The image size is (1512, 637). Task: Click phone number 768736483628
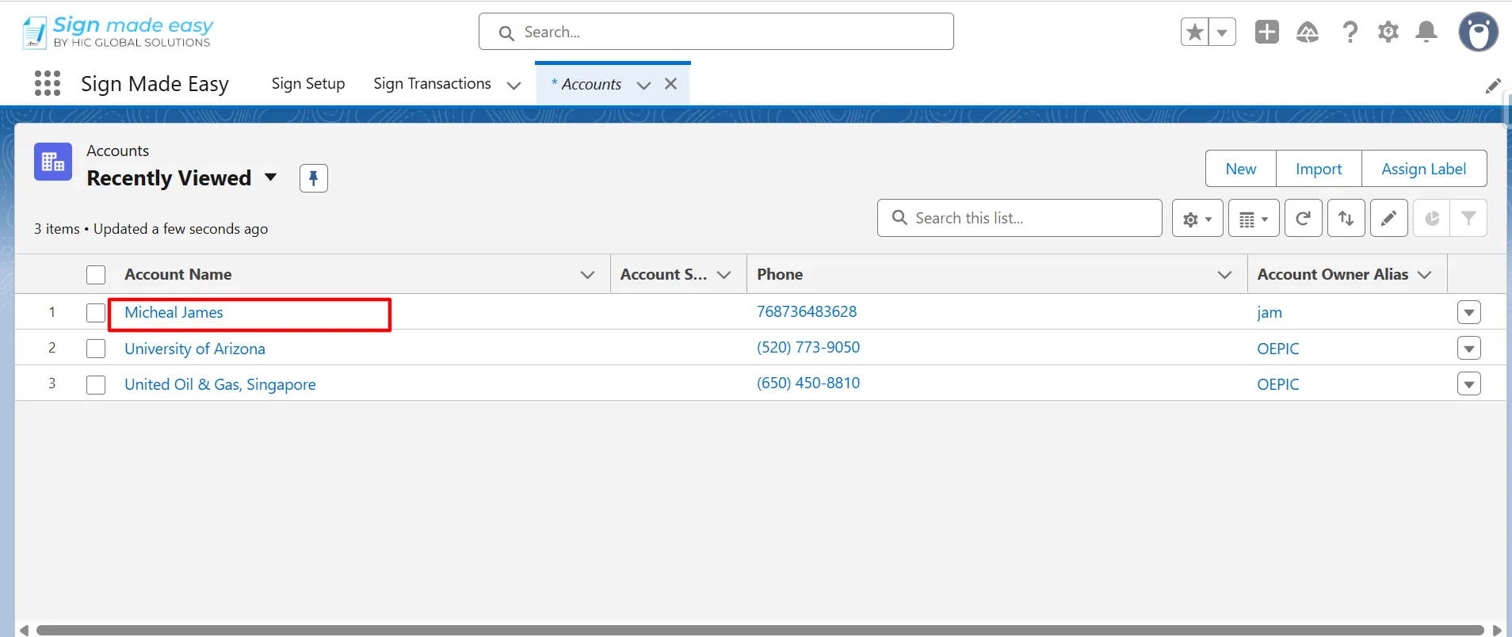(x=807, y=311)
